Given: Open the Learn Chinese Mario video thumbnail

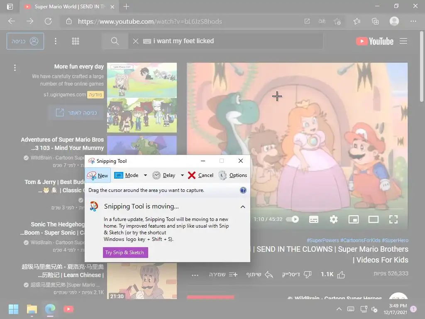Looking at the screenshot, I should point(142,281).
